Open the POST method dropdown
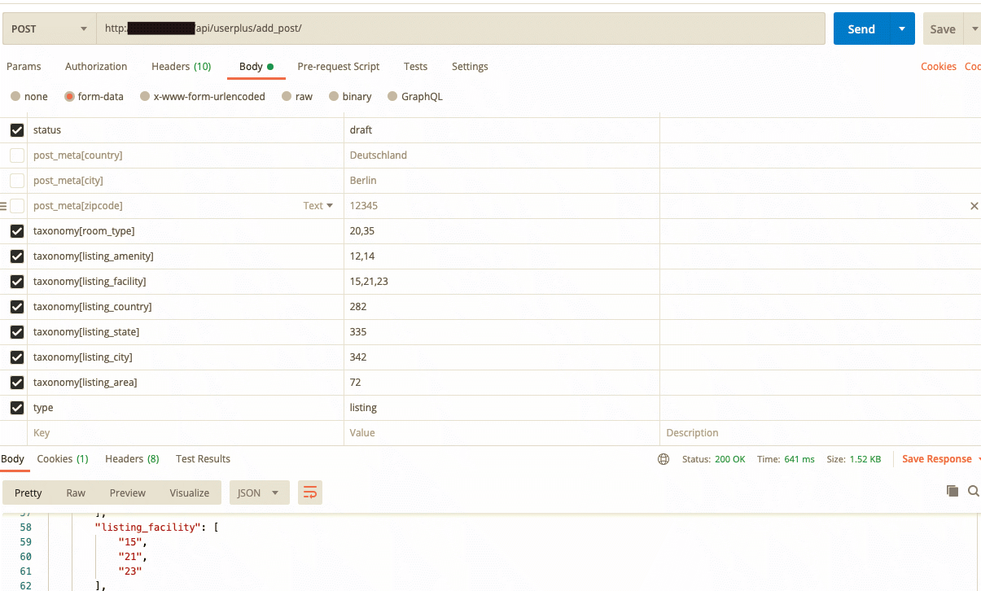Screen dimensions: 981x591 [49, 28]
